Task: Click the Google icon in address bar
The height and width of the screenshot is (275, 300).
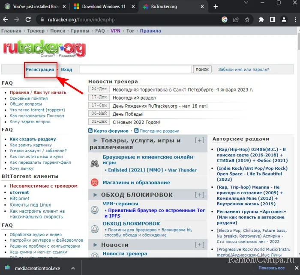Action: click(x=225, y=20)
